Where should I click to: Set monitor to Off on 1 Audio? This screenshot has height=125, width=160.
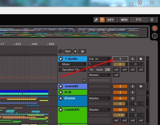pyautogui.click(x=107, y=69)
